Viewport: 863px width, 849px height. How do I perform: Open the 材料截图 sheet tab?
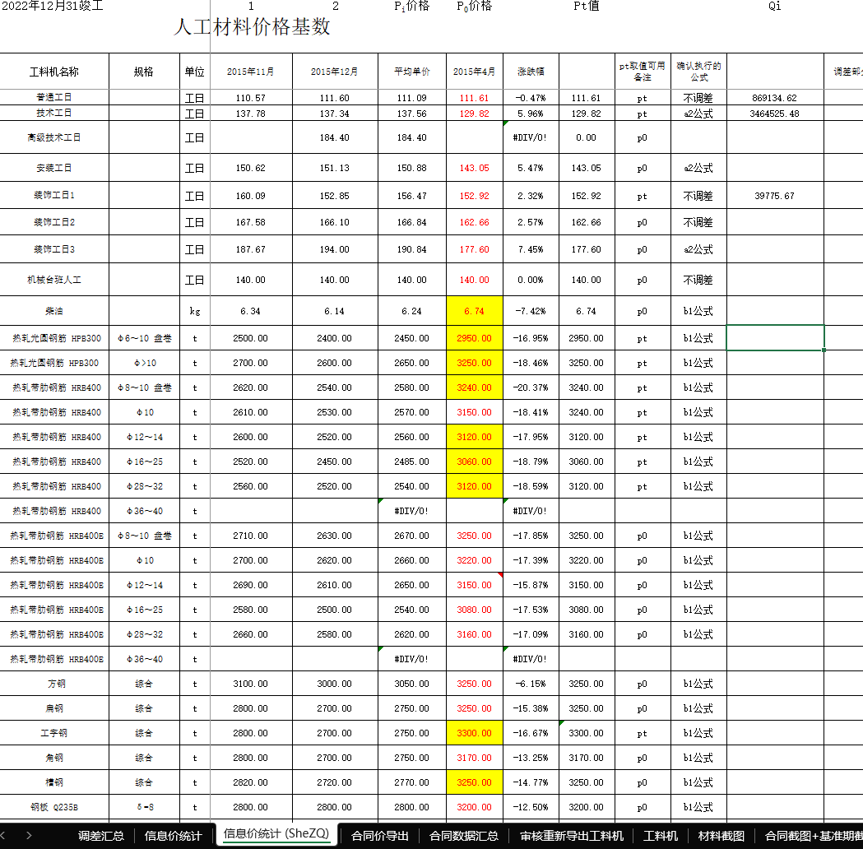[x=721, y=836]
